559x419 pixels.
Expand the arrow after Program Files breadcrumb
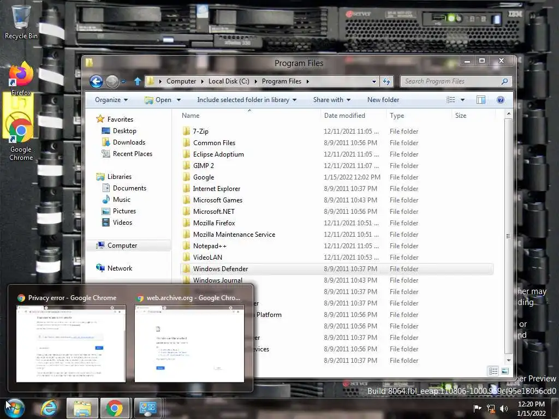(308, 81)
